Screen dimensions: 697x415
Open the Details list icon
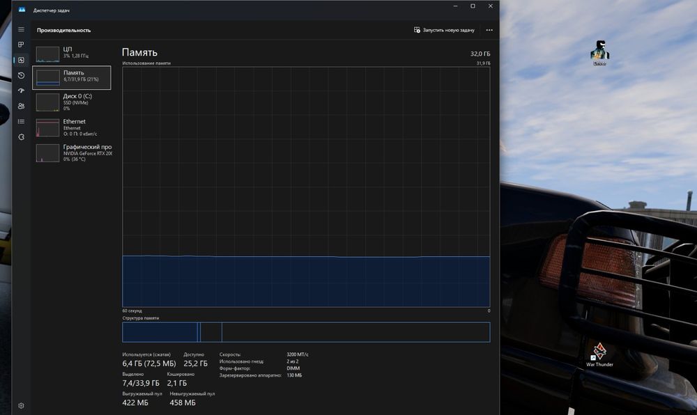[x=21, y=121]
